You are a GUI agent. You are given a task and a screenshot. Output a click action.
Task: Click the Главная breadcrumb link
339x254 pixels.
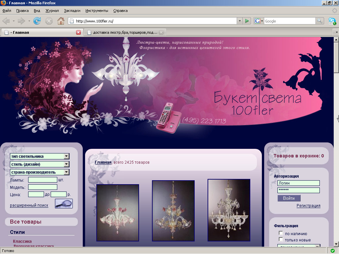click(103, 162)
